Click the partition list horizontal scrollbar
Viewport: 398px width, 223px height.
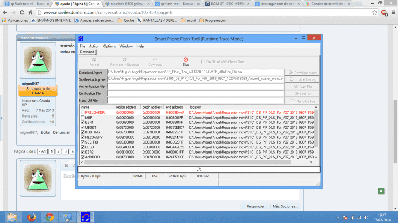click(188, 162)
